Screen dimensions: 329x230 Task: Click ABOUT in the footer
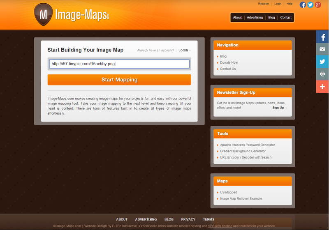point(122,219)
